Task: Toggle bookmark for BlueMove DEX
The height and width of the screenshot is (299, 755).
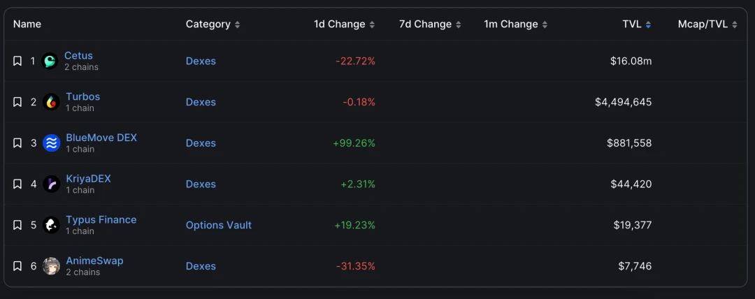Action: [x=17, y=143]
